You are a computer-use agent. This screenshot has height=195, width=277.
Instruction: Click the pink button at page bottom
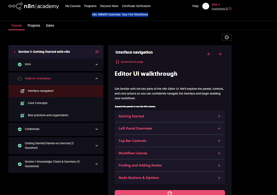(170, 193)
